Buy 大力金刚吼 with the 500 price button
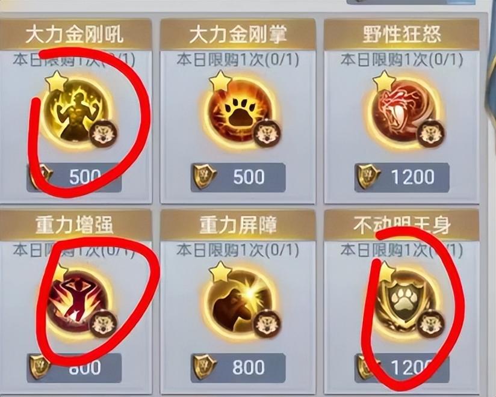Image resolution: width=496 pixels, height=397 pixels. pyautogui.click(x=74, y=177)
